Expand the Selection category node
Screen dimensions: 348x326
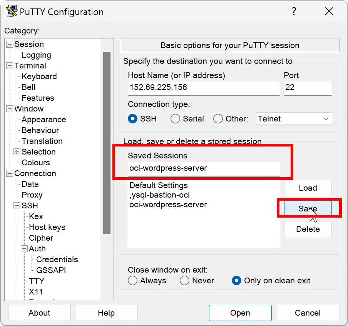pos(17,152)
